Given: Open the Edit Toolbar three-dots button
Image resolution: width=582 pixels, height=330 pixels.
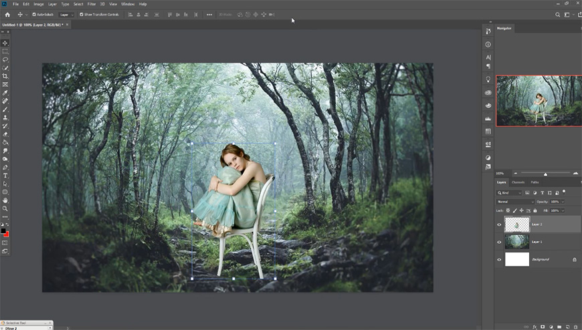Looking at the screenshot, I should [x=5, y=217].
